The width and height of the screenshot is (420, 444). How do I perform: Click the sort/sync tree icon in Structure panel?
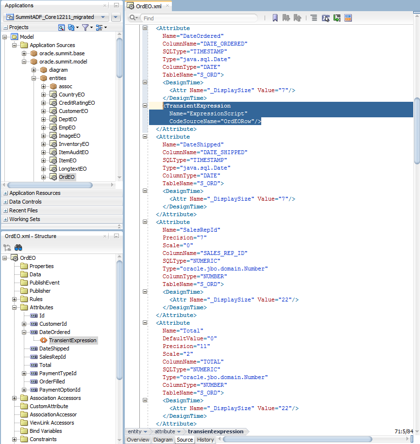point(7,248)
